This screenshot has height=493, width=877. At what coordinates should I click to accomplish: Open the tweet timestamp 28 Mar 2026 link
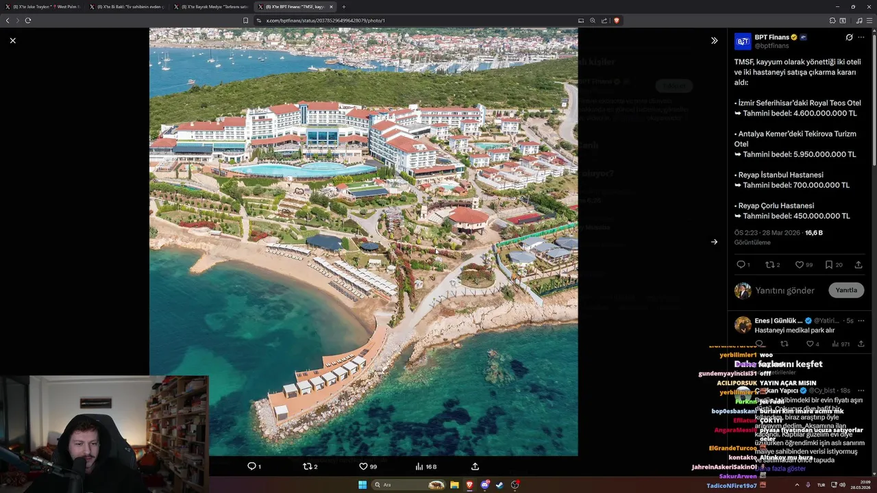pos(767,233)
